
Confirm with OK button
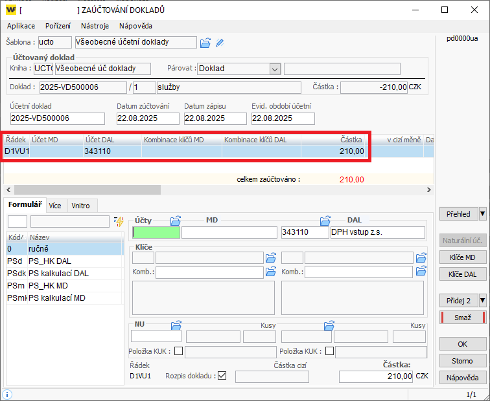click(x=463, y=344)
